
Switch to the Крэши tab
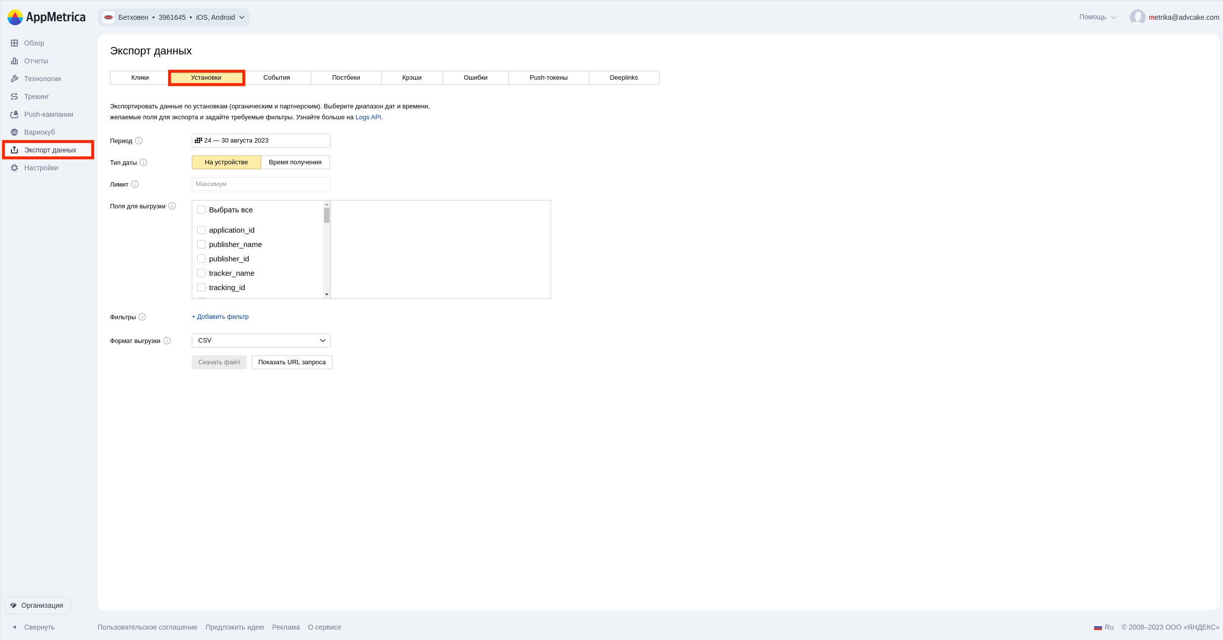click(x=412, y=78)
